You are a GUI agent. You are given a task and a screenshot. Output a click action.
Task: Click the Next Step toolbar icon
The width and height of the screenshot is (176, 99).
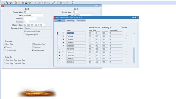[19, 2]
